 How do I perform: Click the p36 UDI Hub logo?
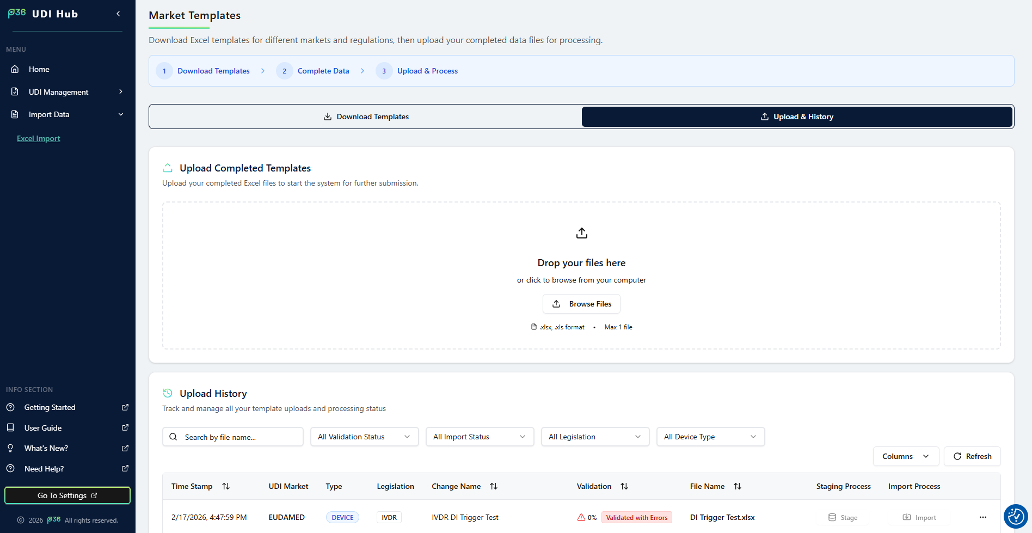click(x=43, y=14)
